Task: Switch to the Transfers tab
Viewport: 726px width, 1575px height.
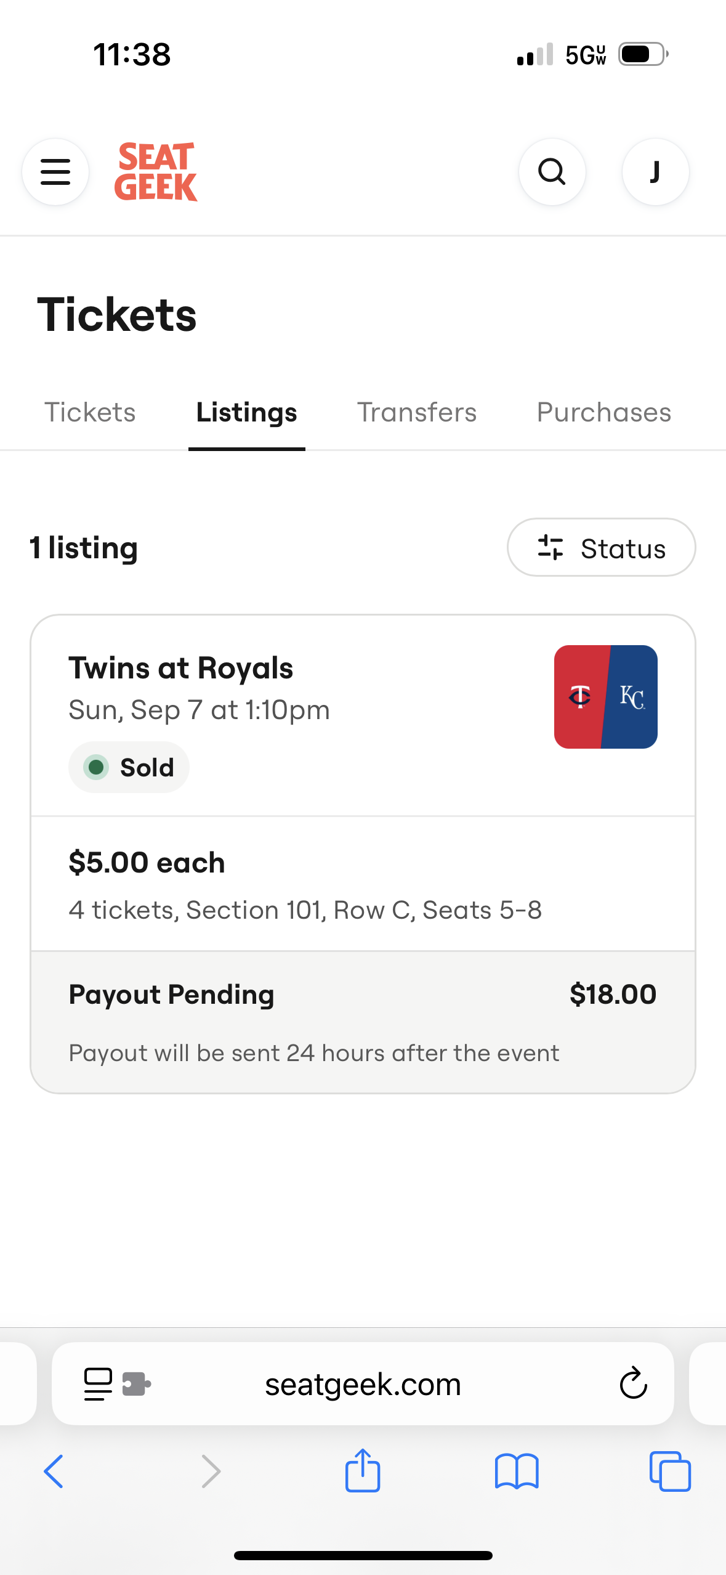Action: (x=417, y=412)
